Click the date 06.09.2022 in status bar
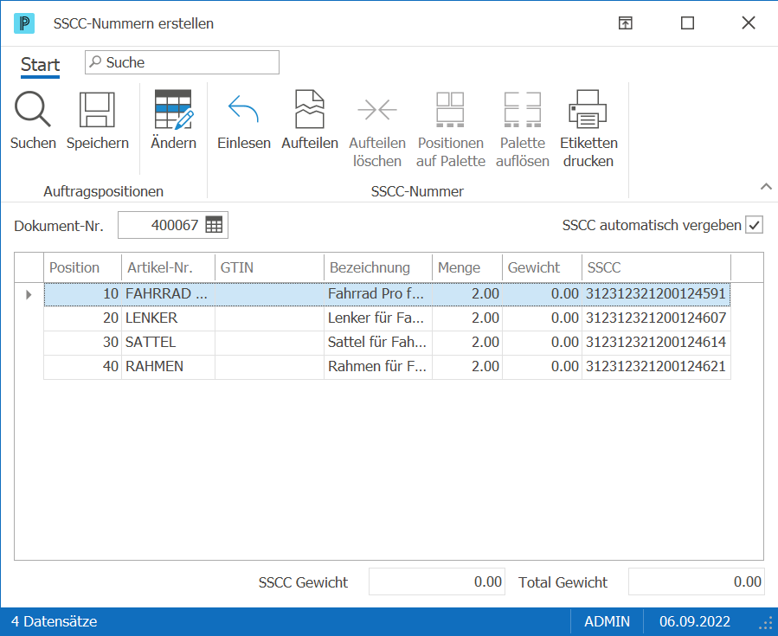Screen dimensions: 778x636 (695, 621)
